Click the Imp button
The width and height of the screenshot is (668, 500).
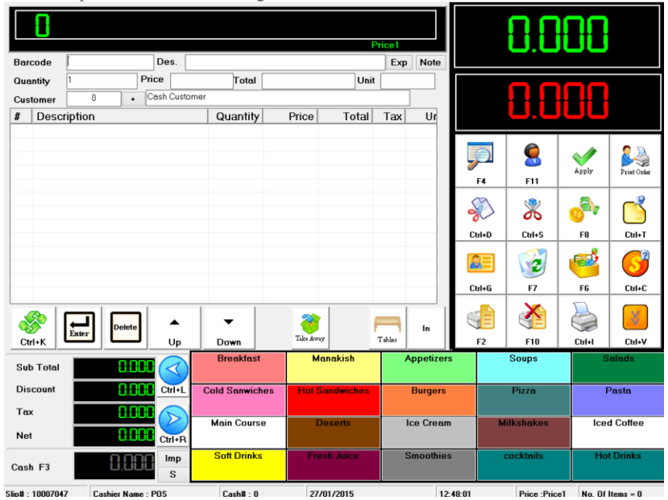pyautogui.click(x=173, y=458)
